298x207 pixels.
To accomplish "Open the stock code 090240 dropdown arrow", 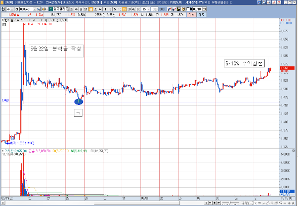I will pos(35,9).
